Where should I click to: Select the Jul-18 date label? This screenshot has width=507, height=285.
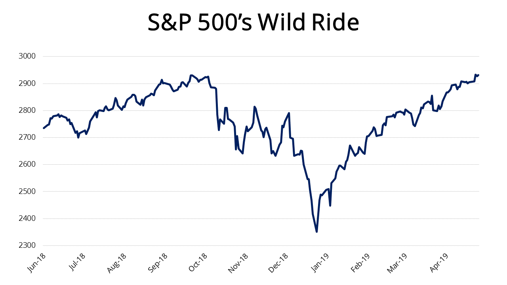pyautogui.click(x=78, y=262)
